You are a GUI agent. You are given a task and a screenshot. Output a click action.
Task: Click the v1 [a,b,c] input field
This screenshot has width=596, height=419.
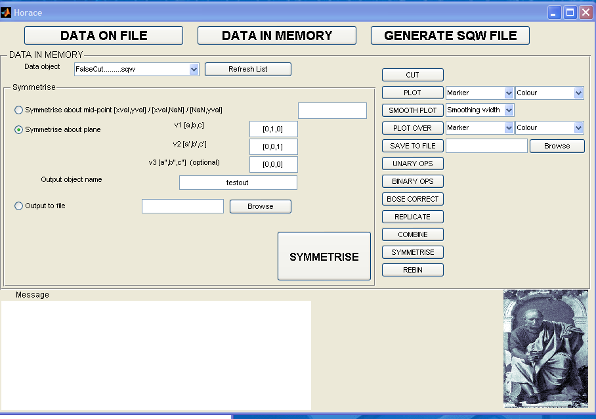pos(274,129)
